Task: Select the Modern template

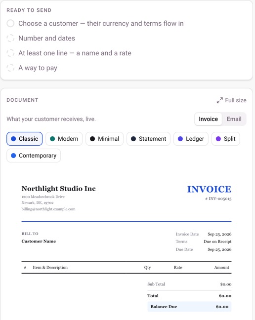Action: pos(64,139)
